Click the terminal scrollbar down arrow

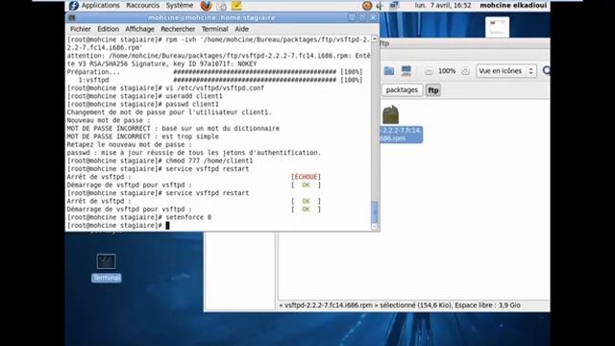pos(375,227)
